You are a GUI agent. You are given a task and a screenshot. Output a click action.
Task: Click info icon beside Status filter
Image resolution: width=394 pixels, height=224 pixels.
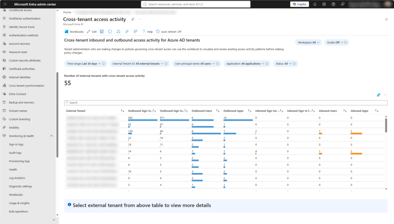pyautogui.click(x=294, y=64)
